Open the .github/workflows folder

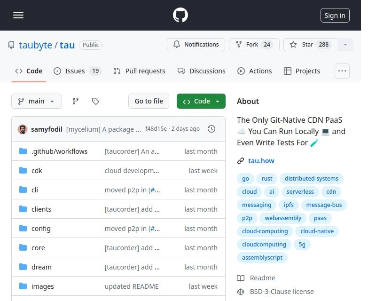tap(59, 151)
